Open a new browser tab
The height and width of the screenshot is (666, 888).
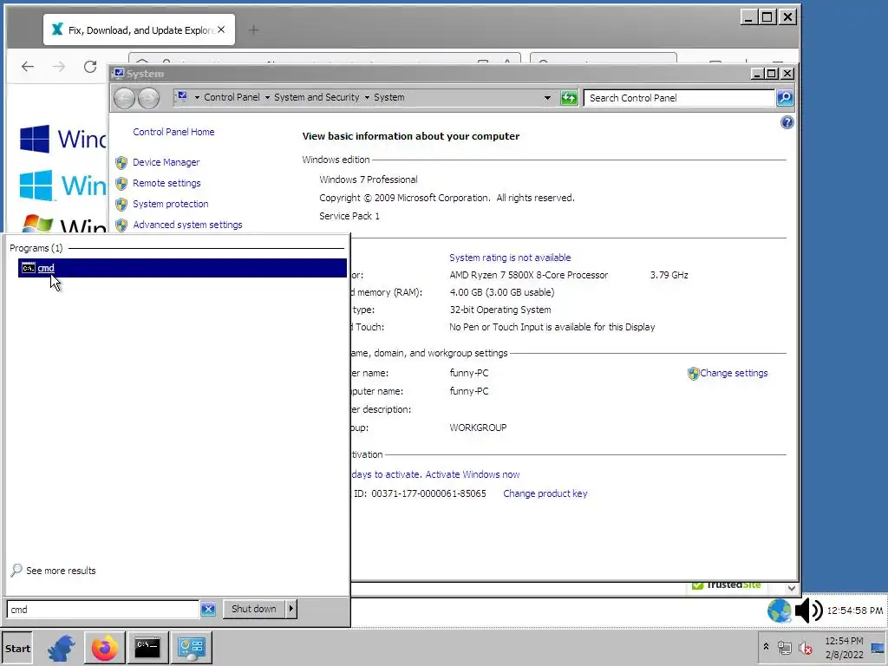[253, 29]
